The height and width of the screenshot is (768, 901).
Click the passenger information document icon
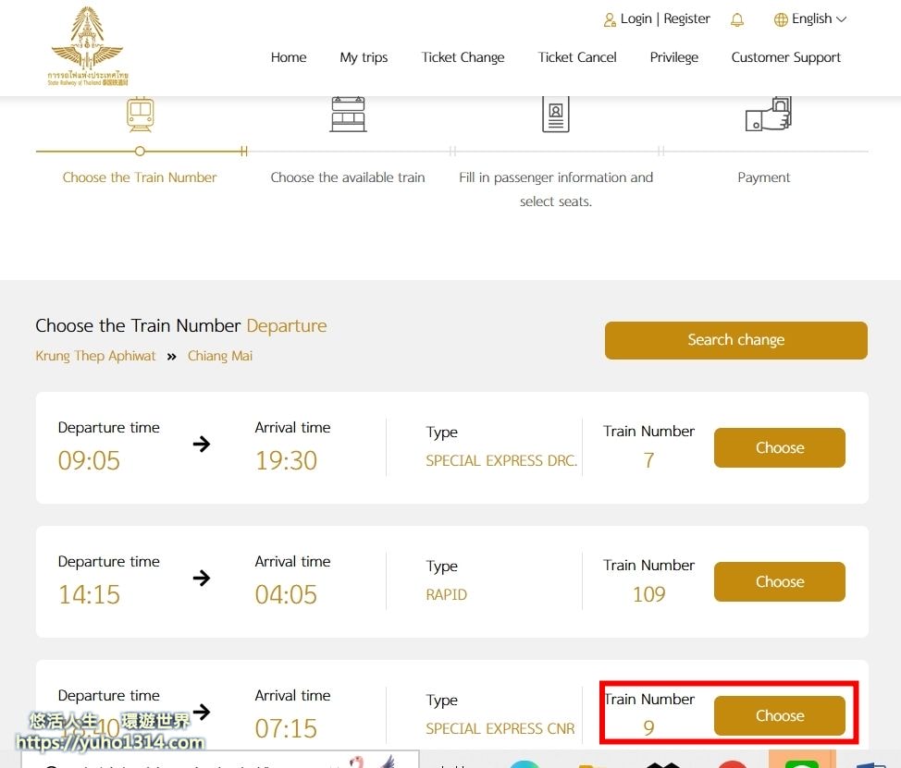click(x=556, y=115)
